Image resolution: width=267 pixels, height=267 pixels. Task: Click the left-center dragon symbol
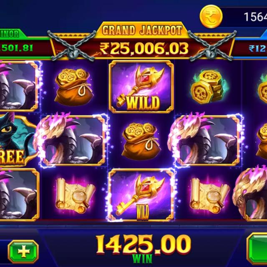point(71,140)
